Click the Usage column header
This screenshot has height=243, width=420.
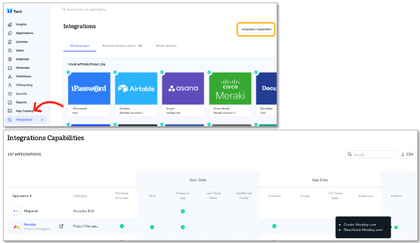tap(305, 196)
